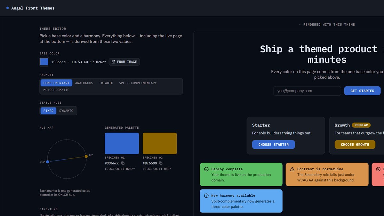Image resolution: width=384 pixels, height=216 pixels.
Task: Click the Contrast is borderline alert title
Action: (x=320, y=169)
